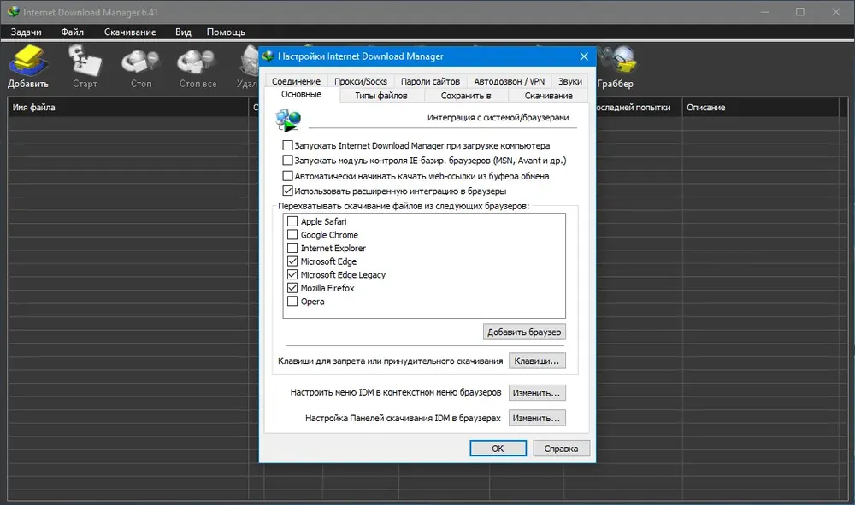Image resolution: width=855 pixels, height=505 pixels.
Task: Click Изменить for IDM context menu settings
Action: pyautogui.click(x=537, y=393)
